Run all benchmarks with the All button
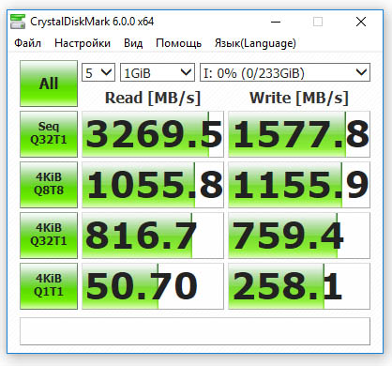The height and width of the screenshot is (366, 392). (x=49, y=84)
